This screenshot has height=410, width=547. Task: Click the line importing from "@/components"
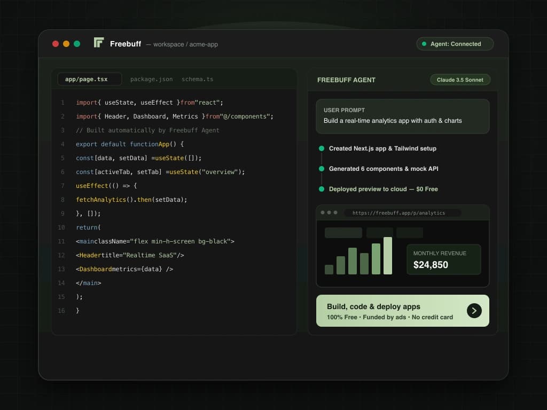click(x=175, y=116)
